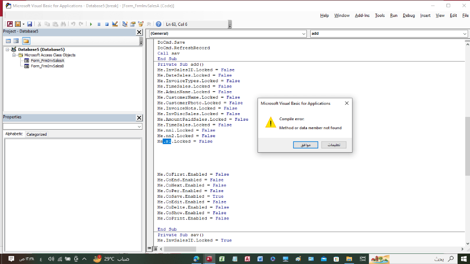Close the Project - Database5 panel
470x264 pixels.
click(139, 32)
